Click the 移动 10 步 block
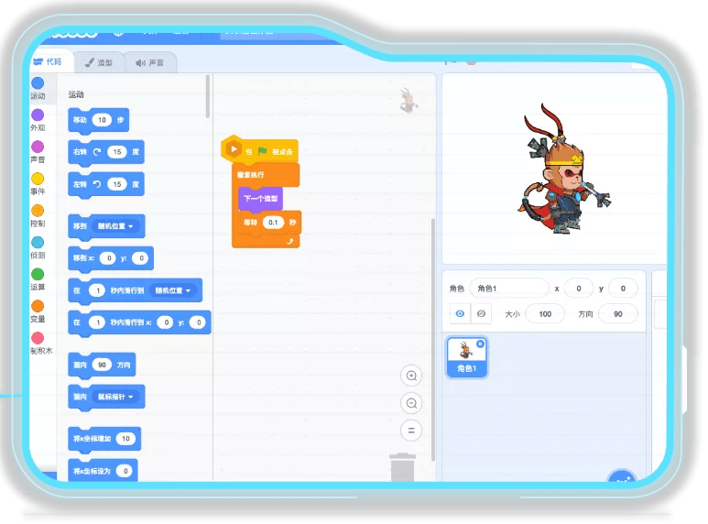Image resolution: width=708 pixels, height=524 pixels. 98,120
